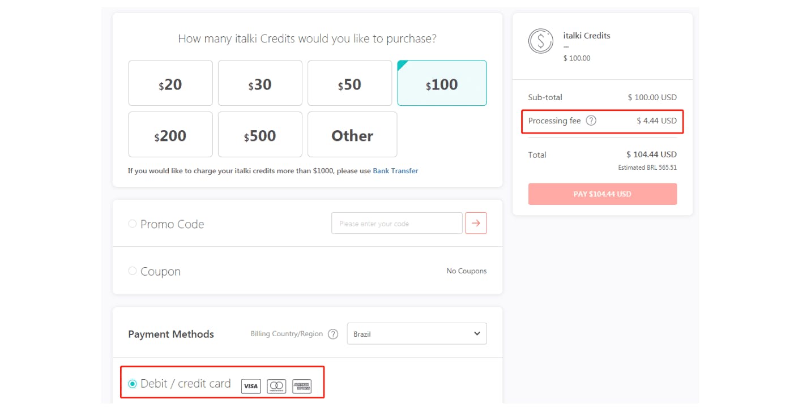Select the Coupon radio button
794x416 pixels.
[x=133, y=271]
